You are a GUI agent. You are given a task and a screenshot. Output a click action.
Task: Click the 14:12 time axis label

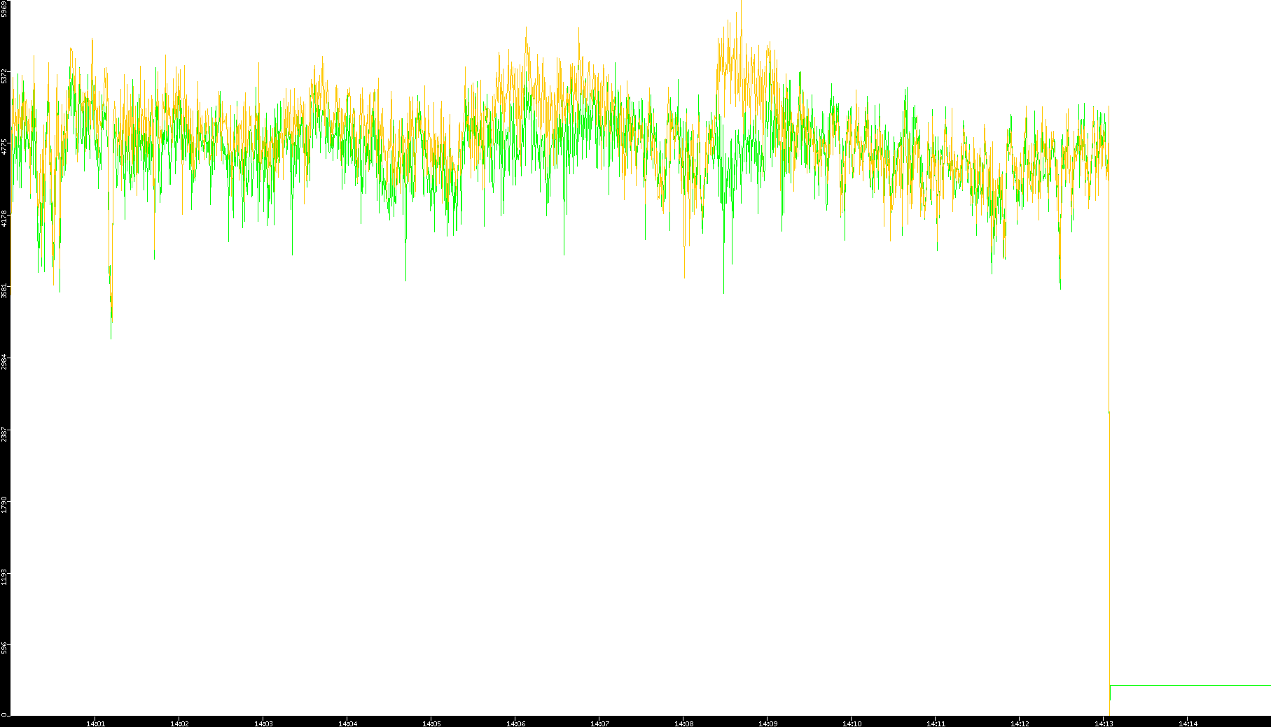tap(1020, 723)
